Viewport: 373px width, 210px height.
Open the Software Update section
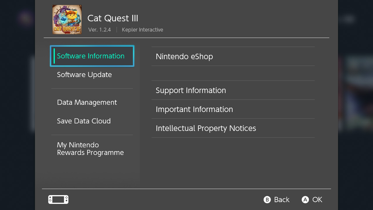(92, 75)
